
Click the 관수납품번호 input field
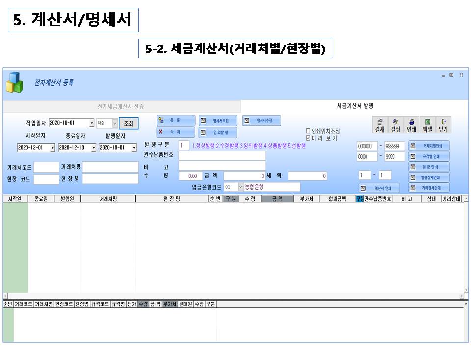tap(222, 155)
